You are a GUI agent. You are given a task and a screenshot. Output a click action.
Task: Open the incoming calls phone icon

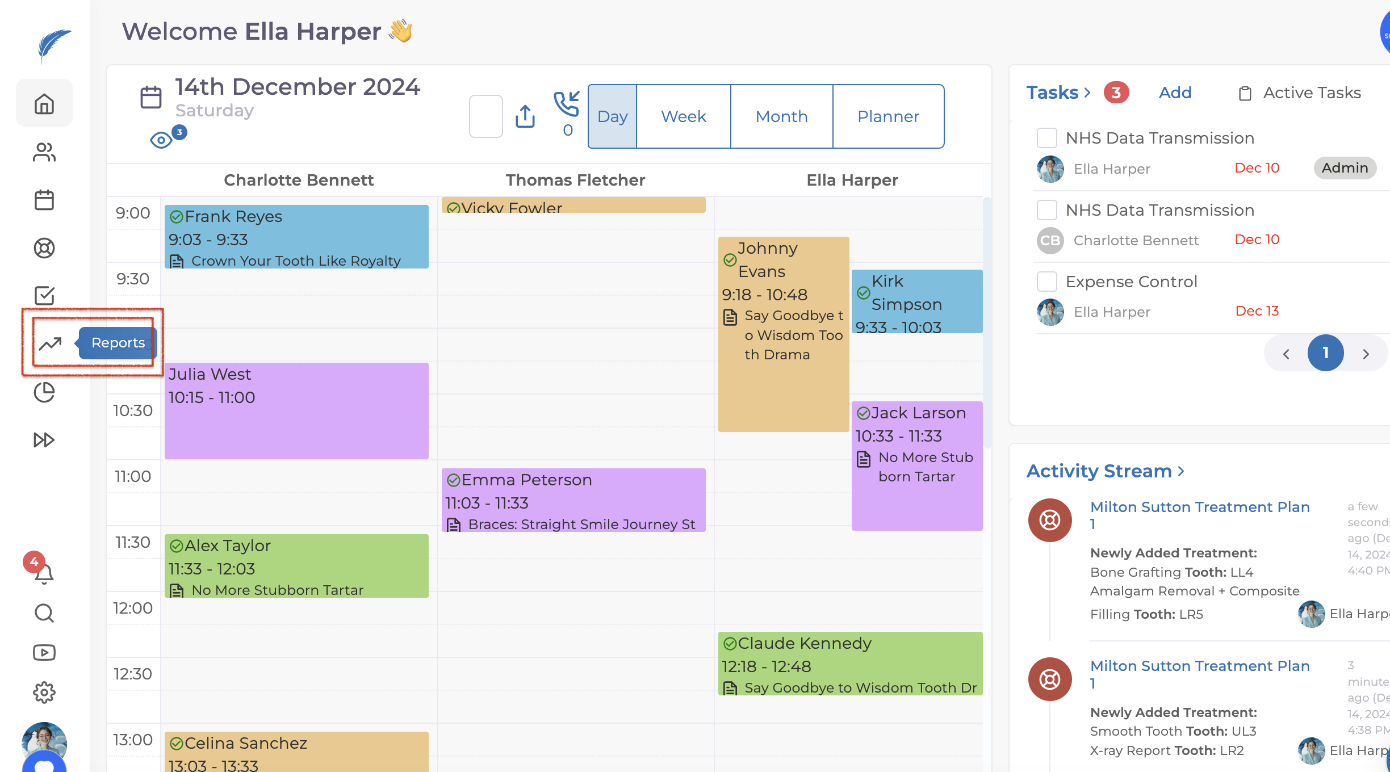(567, 105)
